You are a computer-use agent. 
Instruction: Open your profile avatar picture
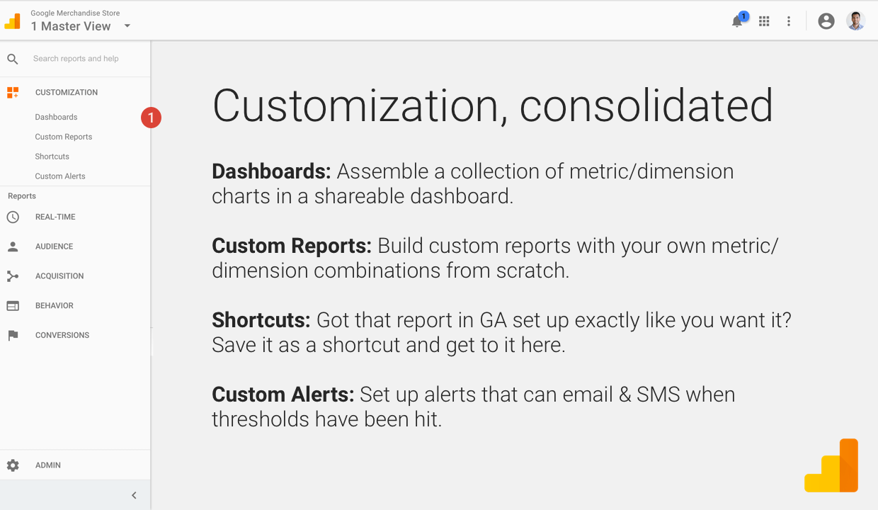855,21
